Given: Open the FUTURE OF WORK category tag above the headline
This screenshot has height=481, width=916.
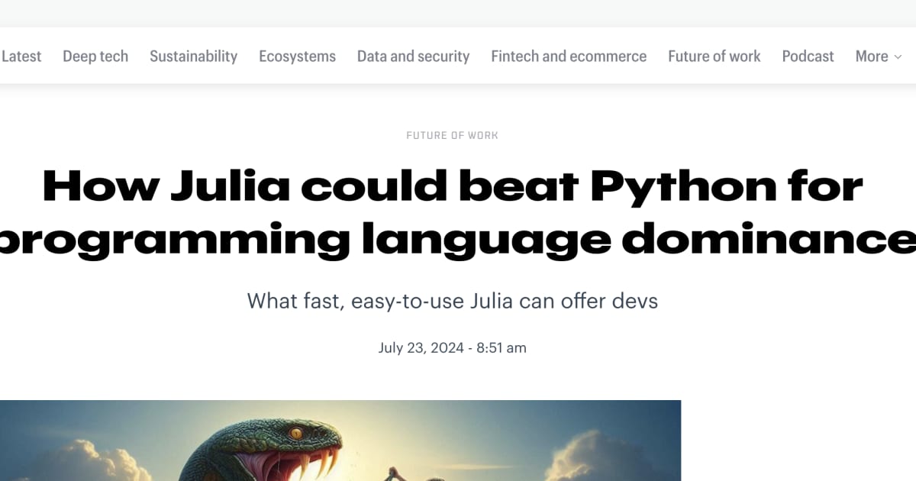Looking at the screenshot, I should [x=452, y=135].
